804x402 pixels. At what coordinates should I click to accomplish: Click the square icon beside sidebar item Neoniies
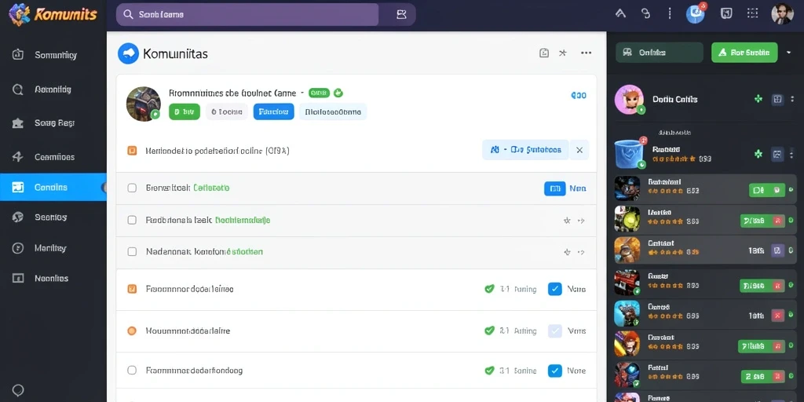[x=18, y=279]
